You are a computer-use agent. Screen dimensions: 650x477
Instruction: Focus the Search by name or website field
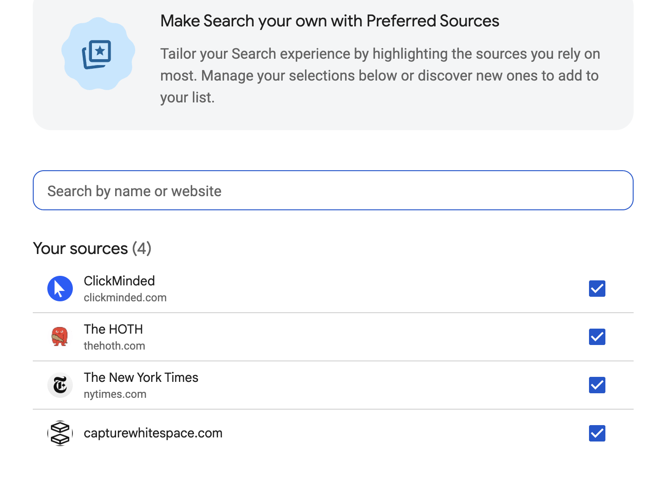coord(333,190)
